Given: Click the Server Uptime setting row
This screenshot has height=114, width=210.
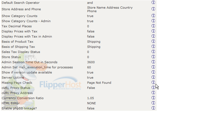Looking at the screenshot, I should (x=79, y=78).
